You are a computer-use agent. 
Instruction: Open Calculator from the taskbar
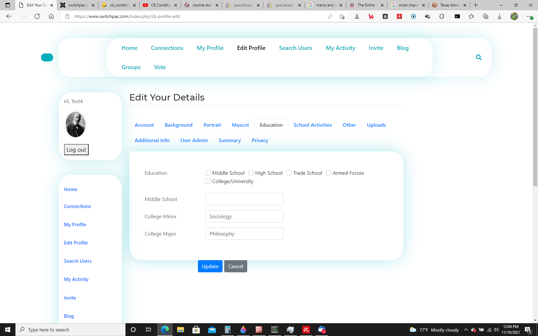(228, 330)
